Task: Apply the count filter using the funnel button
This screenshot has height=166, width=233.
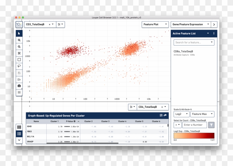Action: [x=211, y=125]
